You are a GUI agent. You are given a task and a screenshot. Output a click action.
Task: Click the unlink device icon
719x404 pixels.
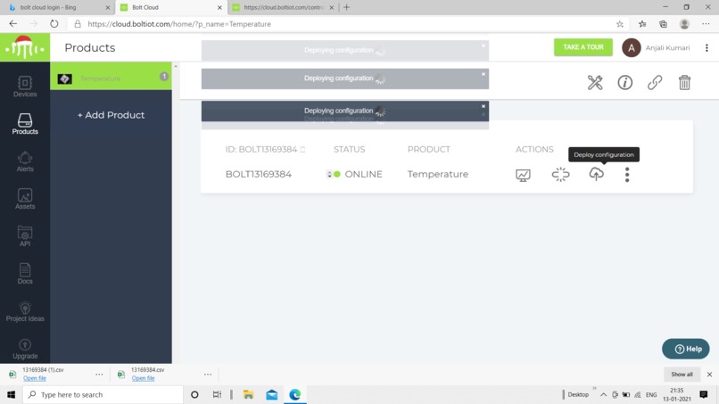coord(560,174)
